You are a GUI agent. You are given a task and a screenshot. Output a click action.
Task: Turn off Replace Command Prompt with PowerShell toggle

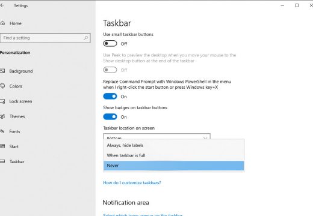pos(110,97)
